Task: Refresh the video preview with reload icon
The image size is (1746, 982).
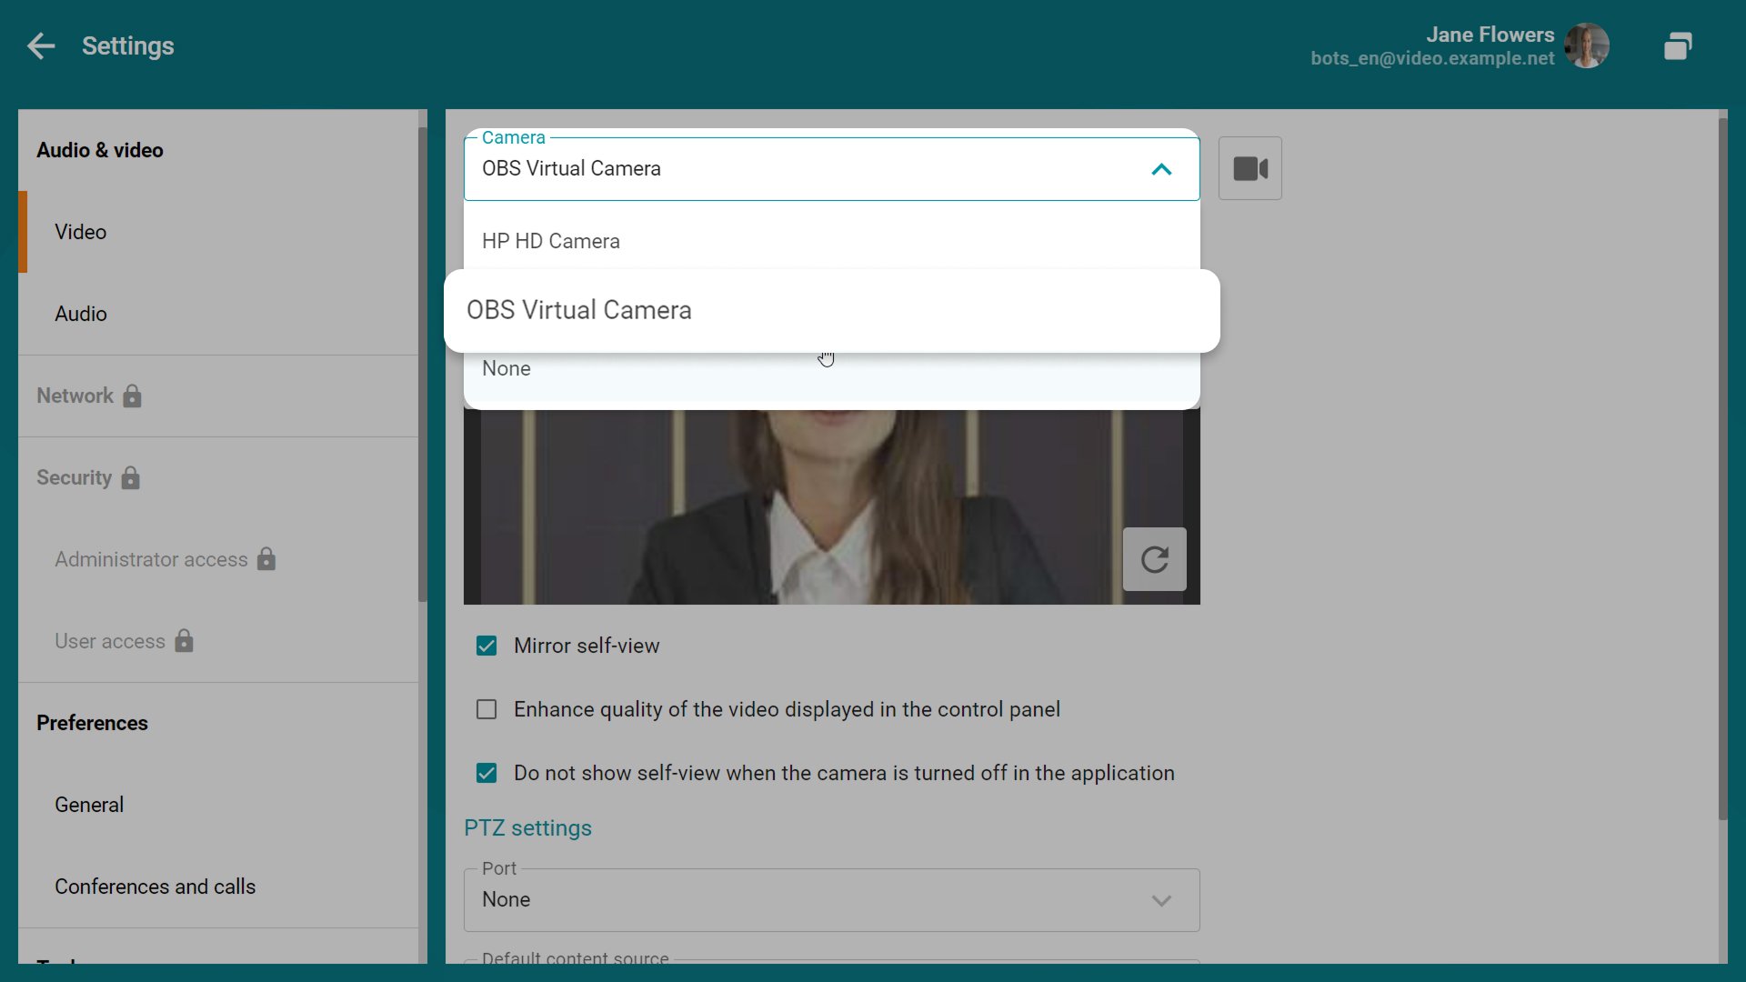Action: pos(1155,559)
